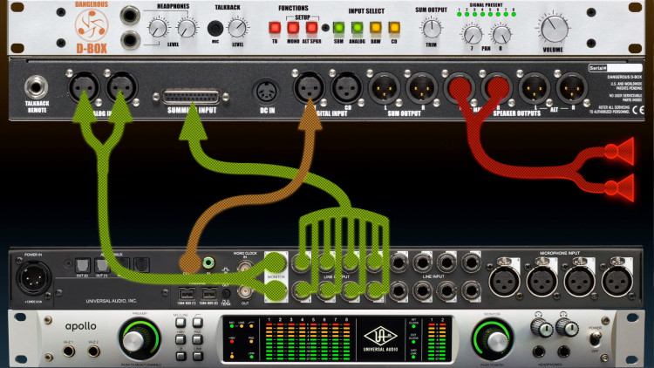The height and width of the screenshot is (368, 654).
Task: Click the Talkback Remote jack on the D-Box rear
Action: [x=36, y=87]
